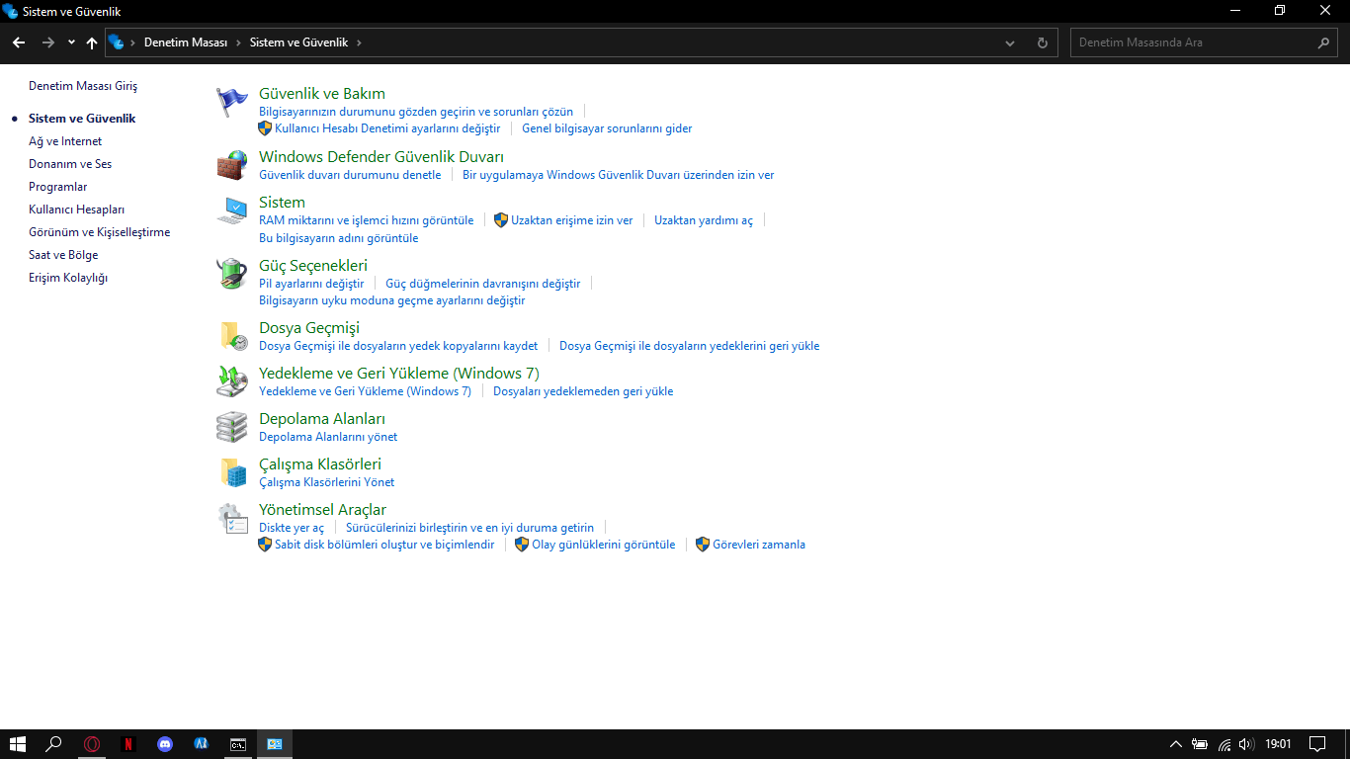1350x759 pixels.
Task: Click the Çalışma Klasörleri folder icon
Action: tap(232, 472)
